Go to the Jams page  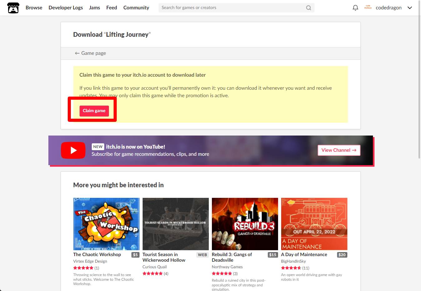[x=95, y=8]
